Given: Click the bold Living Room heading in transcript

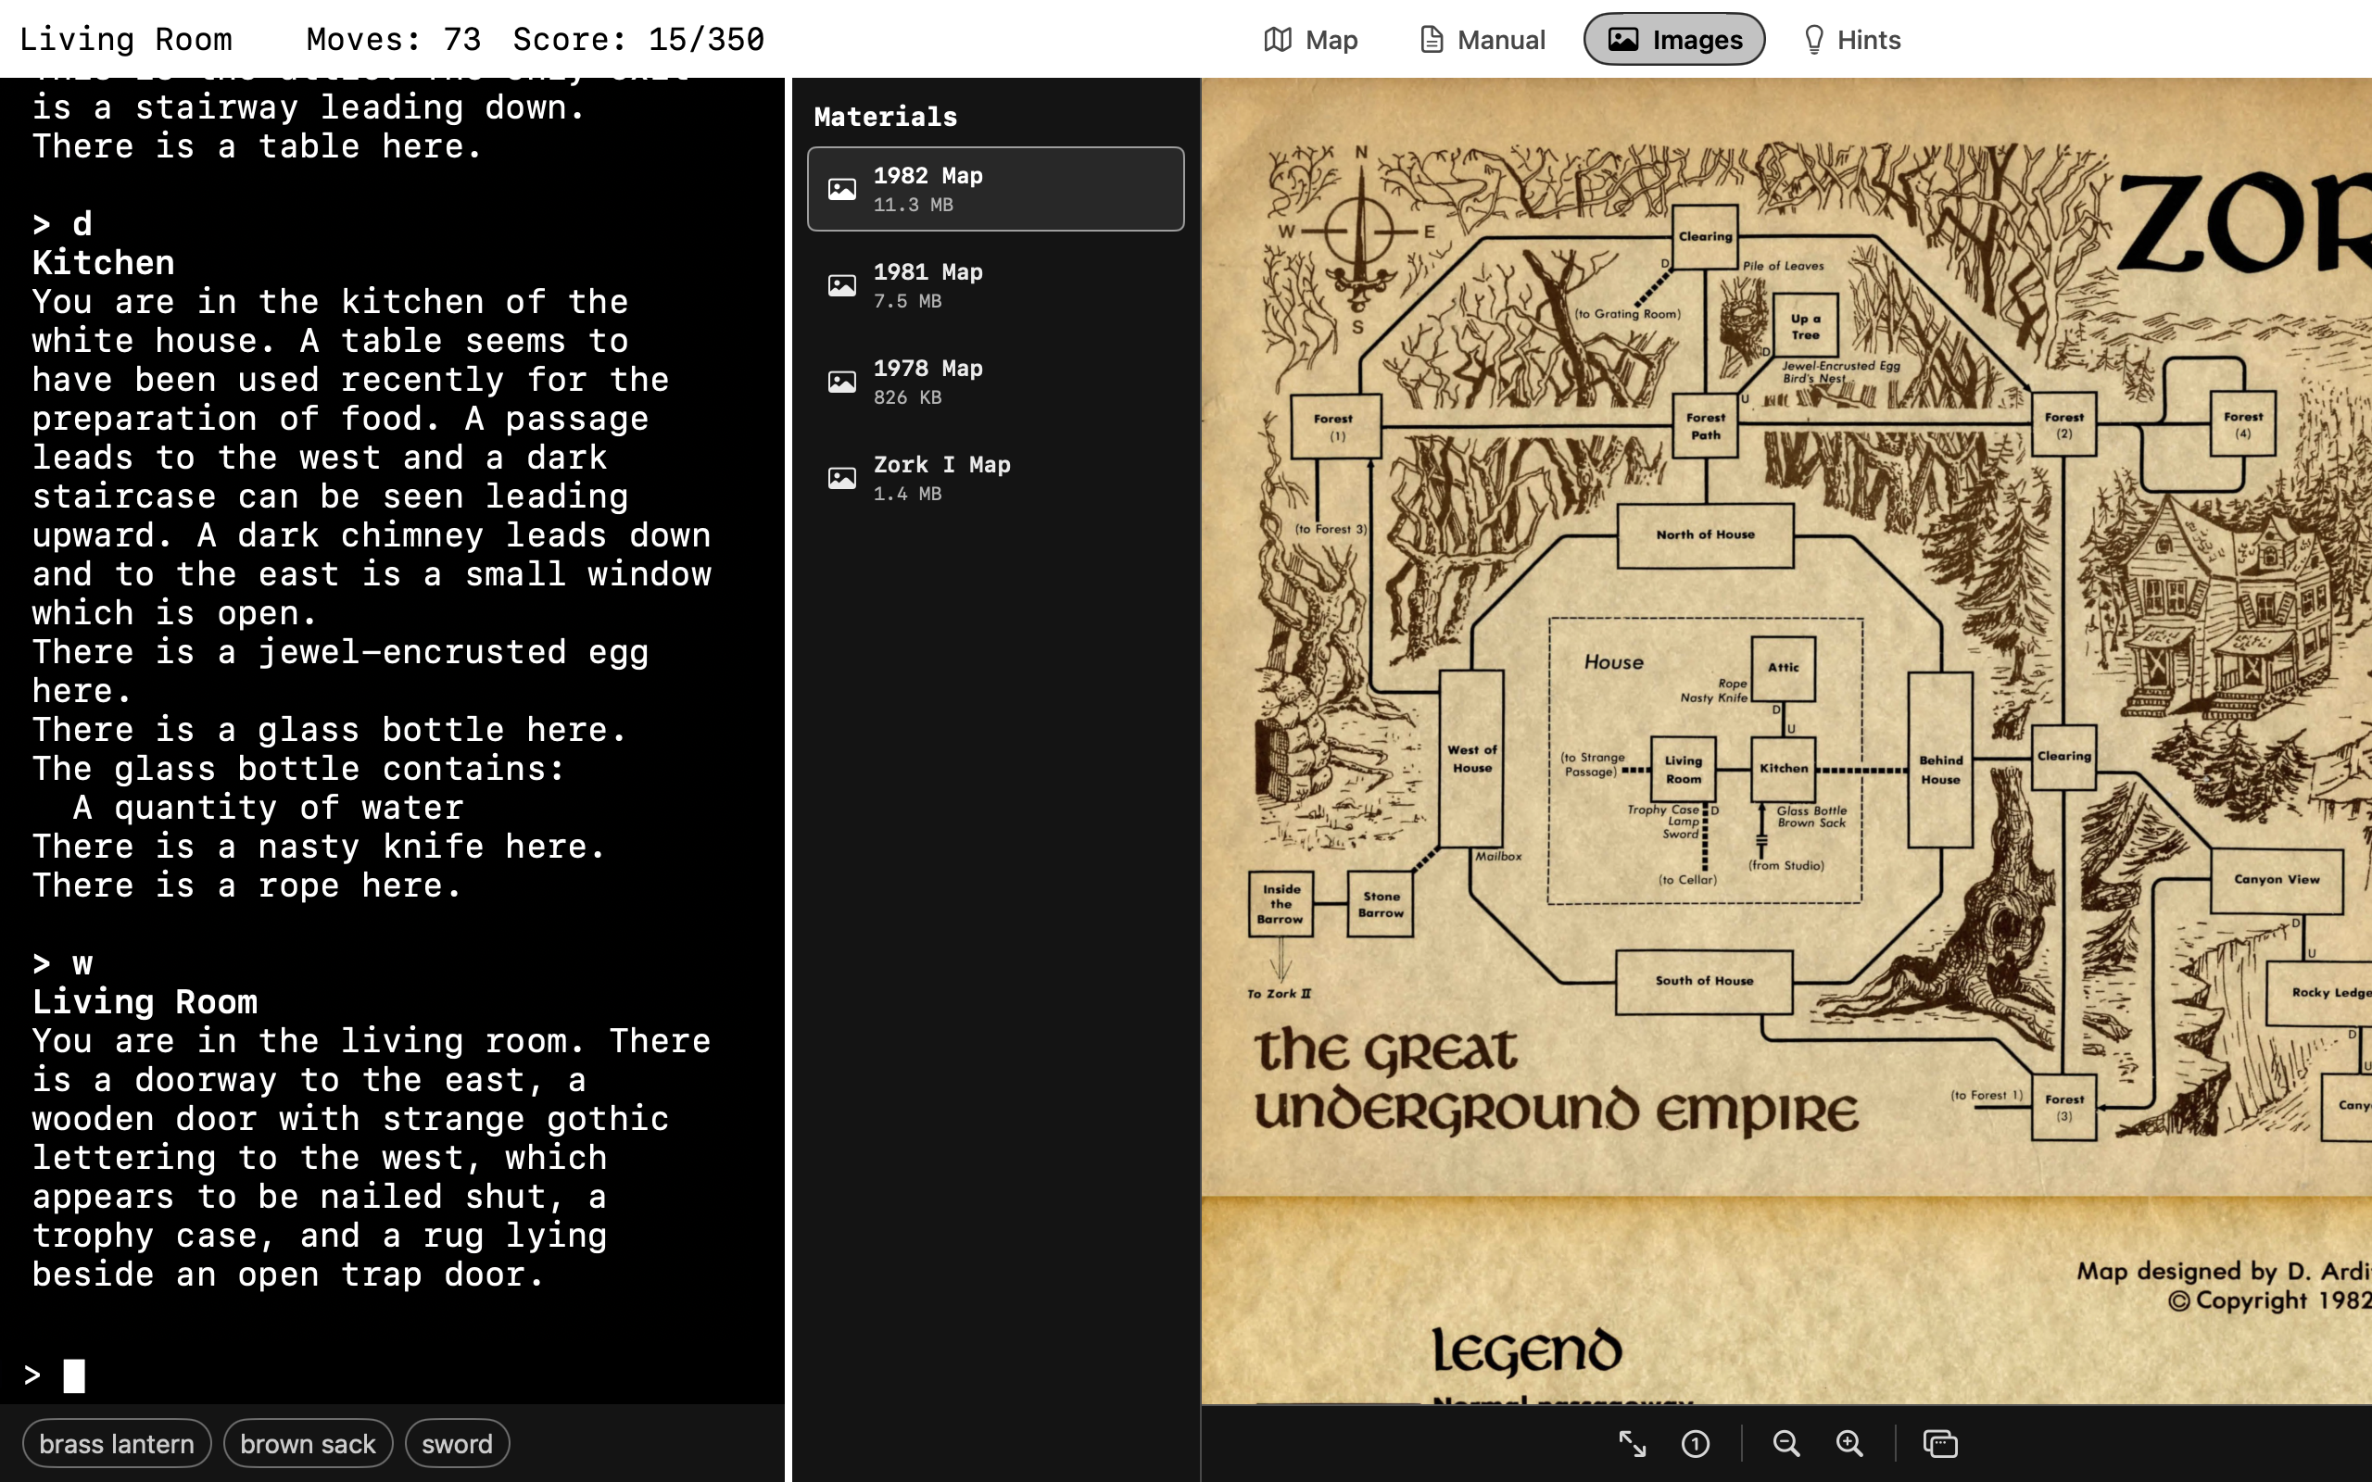Looking at the screenshot, I should 145,1001.
